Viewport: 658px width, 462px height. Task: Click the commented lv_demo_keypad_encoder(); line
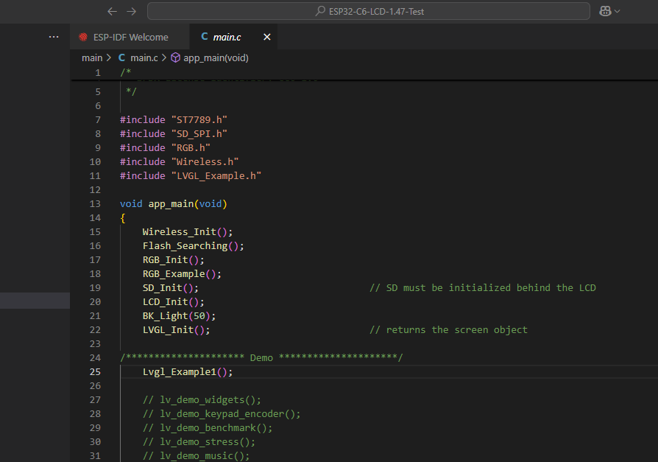[222, 413]
